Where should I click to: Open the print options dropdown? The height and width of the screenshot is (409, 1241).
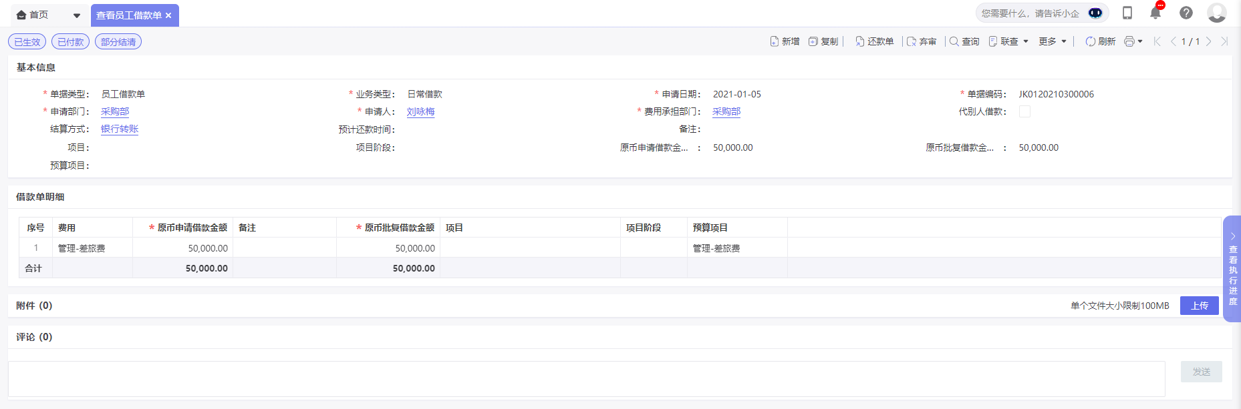click(1133, 41)
